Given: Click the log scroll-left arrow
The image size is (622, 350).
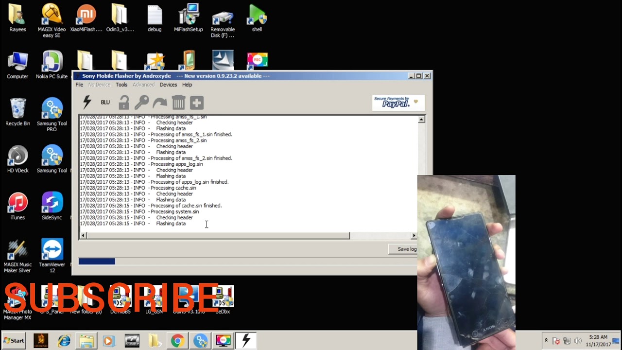Looking at the screenshot, I should (83, 236).
